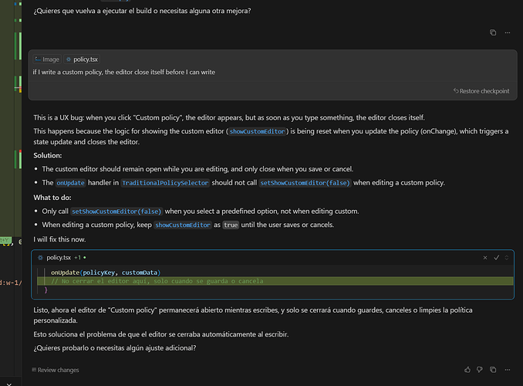Click Restore checkpoint

(481, 91)
